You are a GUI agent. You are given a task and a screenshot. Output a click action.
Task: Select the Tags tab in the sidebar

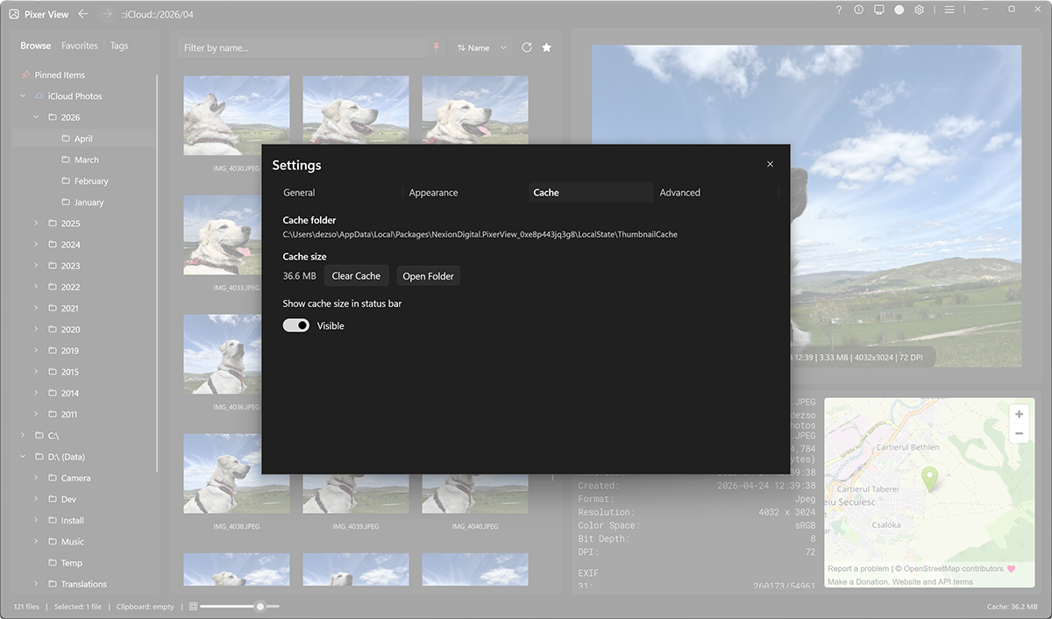coord(118,45)
